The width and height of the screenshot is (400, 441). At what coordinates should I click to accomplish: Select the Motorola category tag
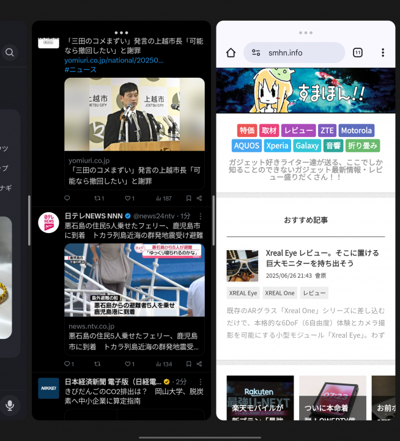357,130
